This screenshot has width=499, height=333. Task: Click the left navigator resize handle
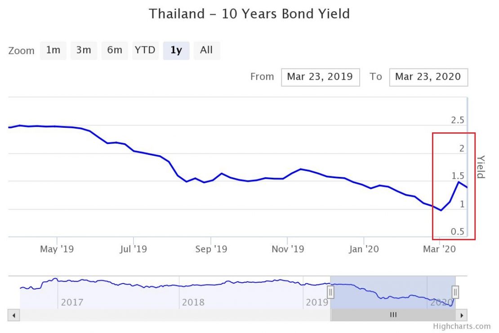pos(331,292)
